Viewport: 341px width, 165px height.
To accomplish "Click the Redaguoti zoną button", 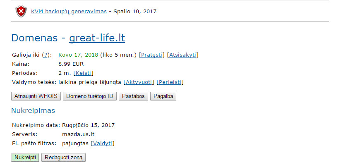I will [x=63, y=158].
